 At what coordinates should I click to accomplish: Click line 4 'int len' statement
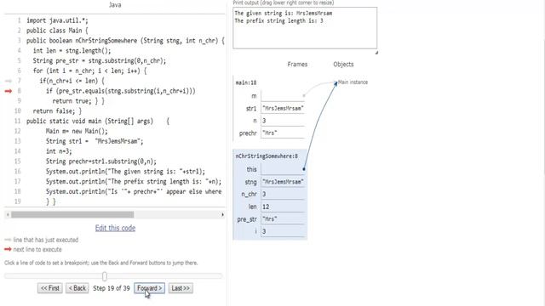click(x=72, y=51)
